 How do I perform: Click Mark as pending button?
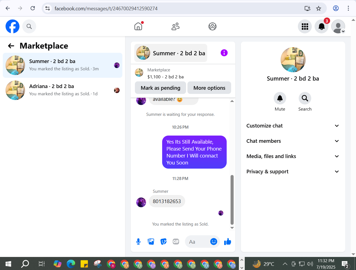point(160,88)
